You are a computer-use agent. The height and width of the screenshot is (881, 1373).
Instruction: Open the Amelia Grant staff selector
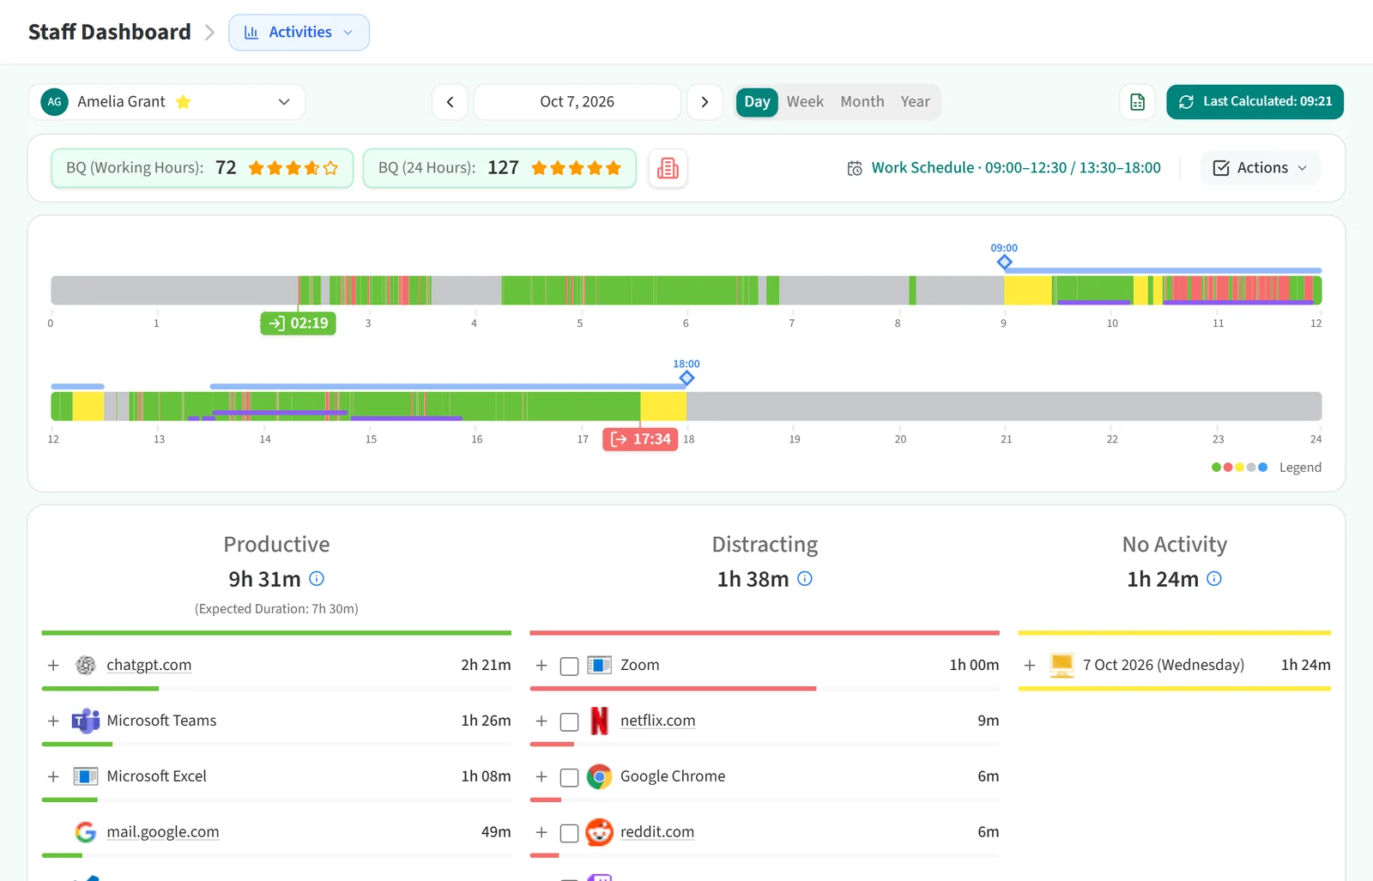click(x=166, y=102)
